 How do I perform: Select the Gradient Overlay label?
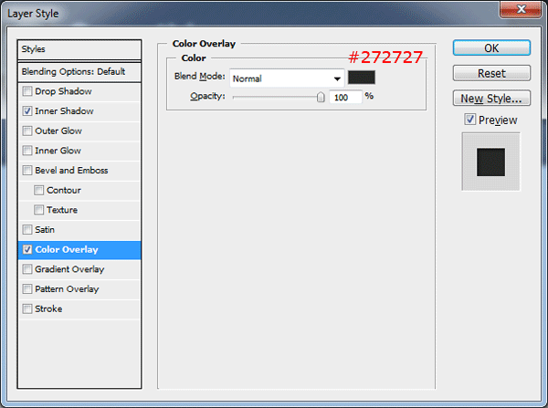[69, 269]
